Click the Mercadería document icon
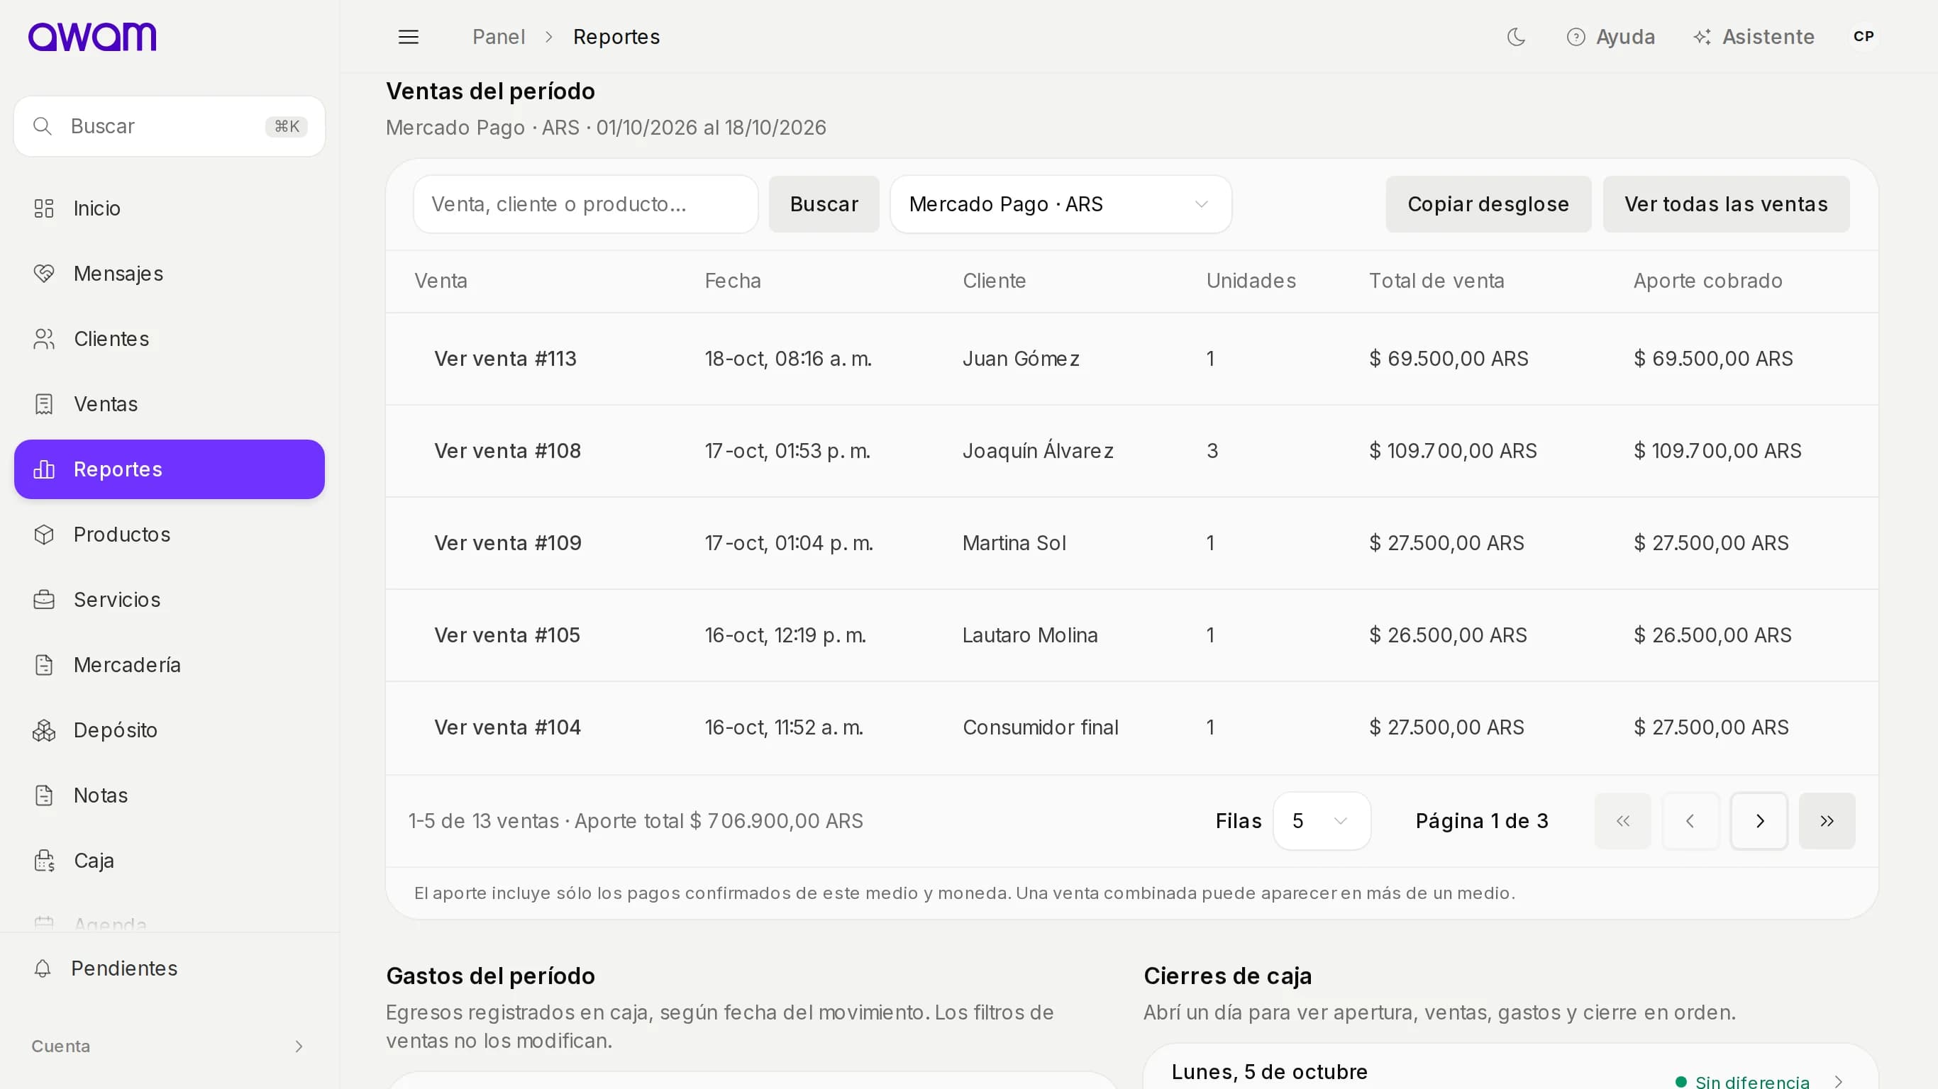 click(45, 665)
